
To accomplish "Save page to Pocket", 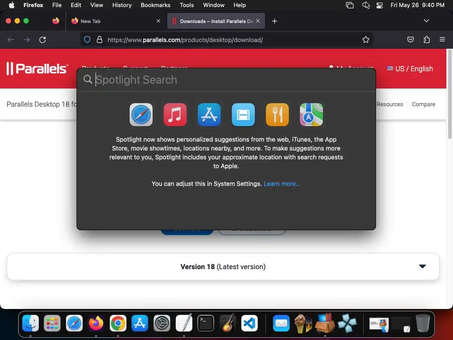I will [x=410, y=39].
